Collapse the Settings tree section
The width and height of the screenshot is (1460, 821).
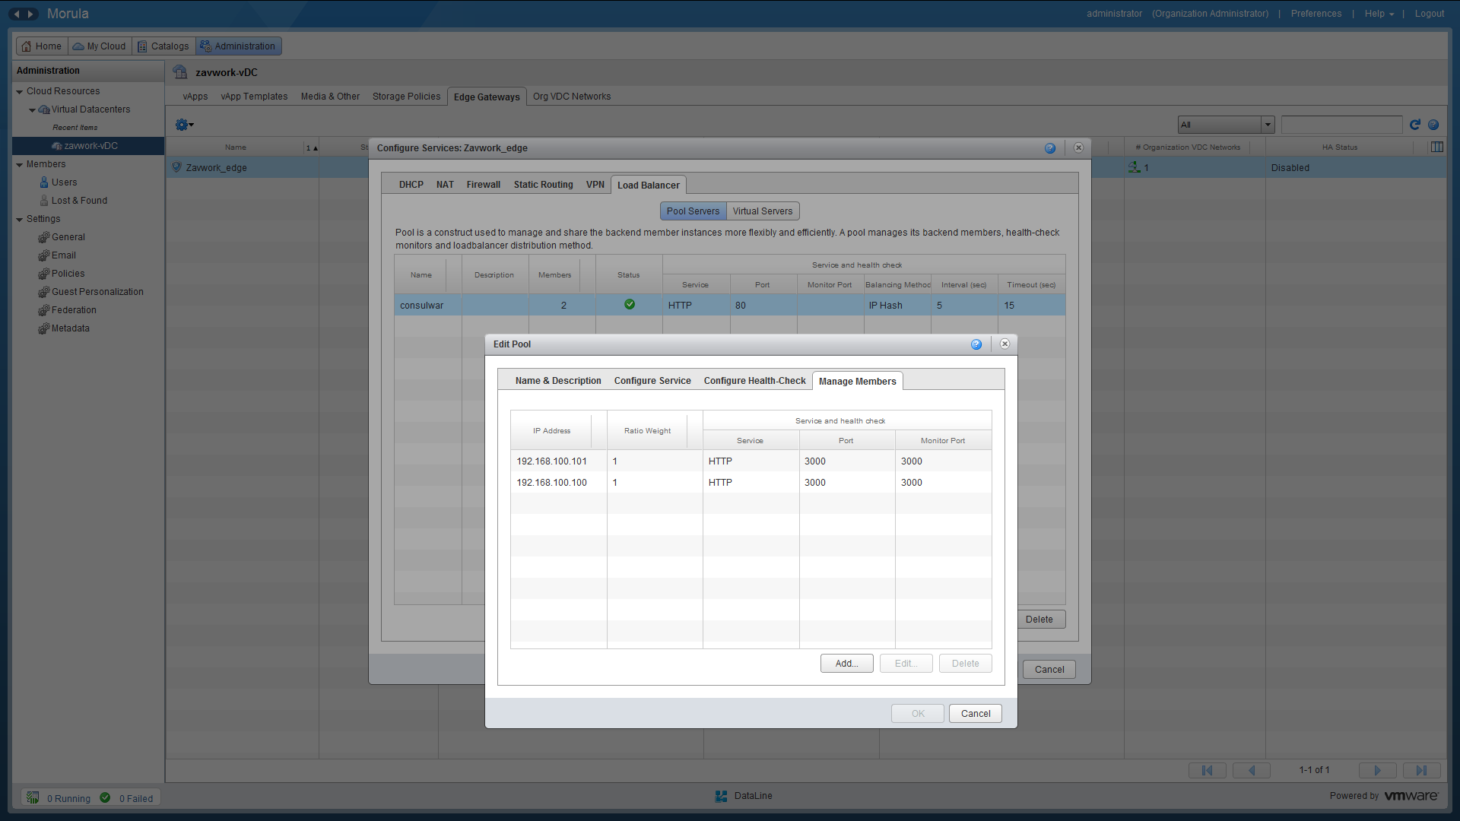pos(20,219)
